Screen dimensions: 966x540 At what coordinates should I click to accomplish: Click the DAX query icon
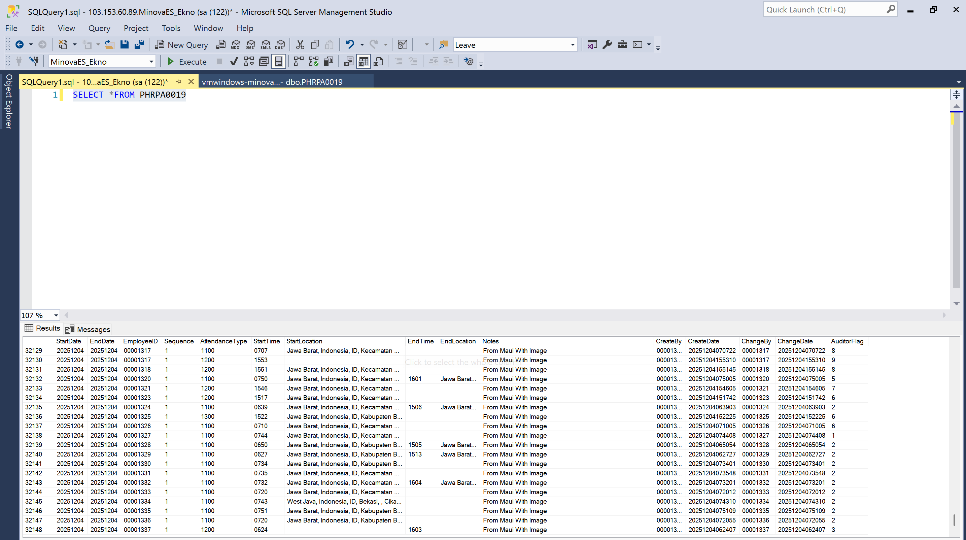coord(280,45)
